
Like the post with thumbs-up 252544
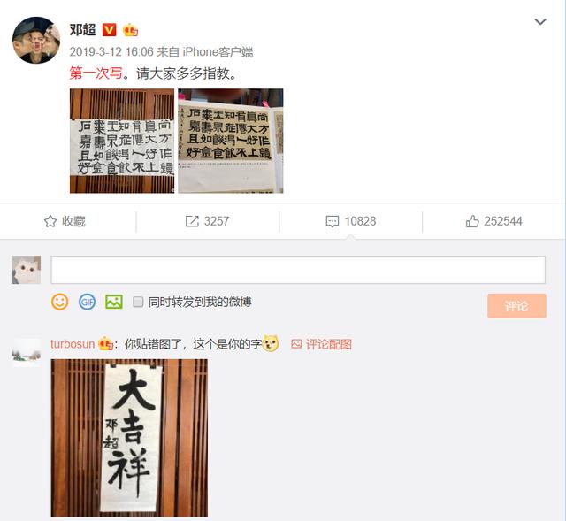(472, 221)
